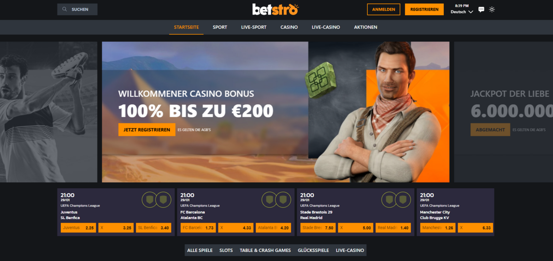The height and width of the screenshot is (261, 553).
Task: Click the Anmelden button
Action: [383, 9]
